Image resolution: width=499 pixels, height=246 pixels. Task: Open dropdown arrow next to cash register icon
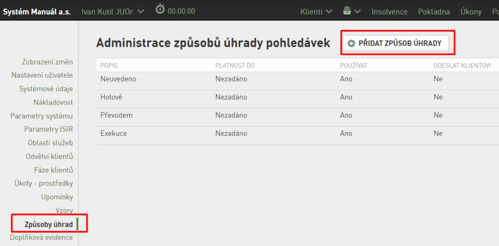click(357, 11)
